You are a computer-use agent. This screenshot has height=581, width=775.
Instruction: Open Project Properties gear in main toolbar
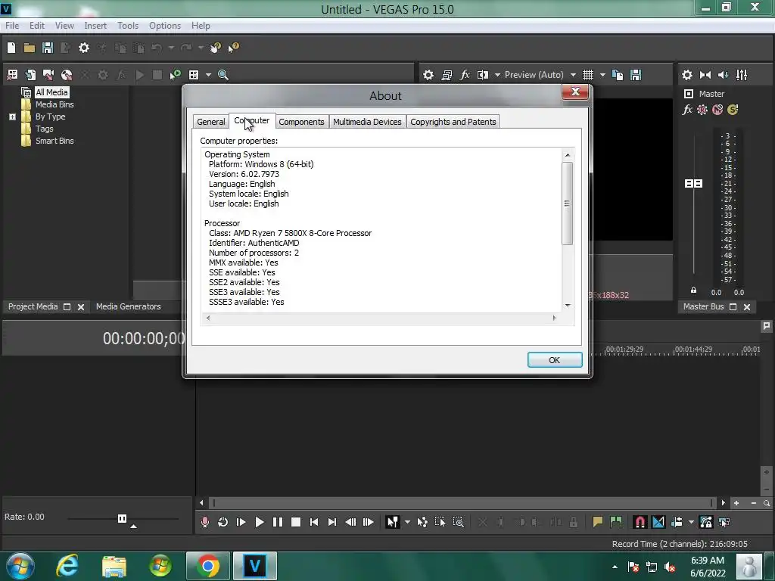click(84, 48)
